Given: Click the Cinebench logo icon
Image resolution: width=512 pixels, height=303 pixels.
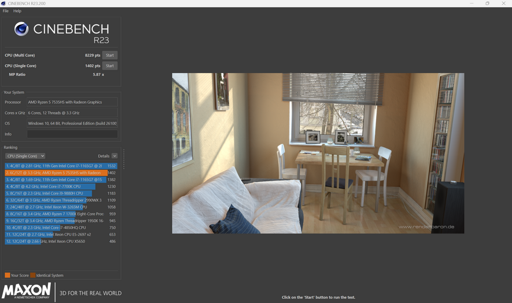Looking at the screenshot, I should coord(22,29).
